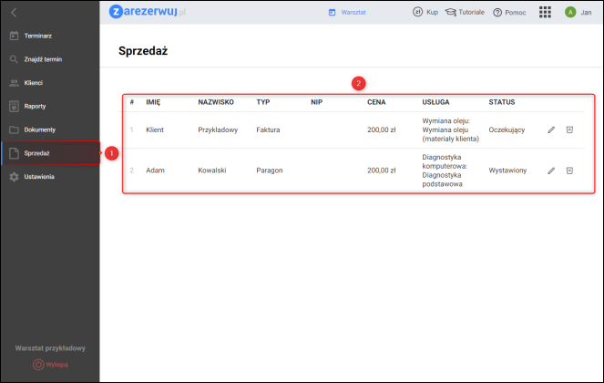Click the Warsztat calendar icon
Screen dimensions: 604x383
[332, 13]
